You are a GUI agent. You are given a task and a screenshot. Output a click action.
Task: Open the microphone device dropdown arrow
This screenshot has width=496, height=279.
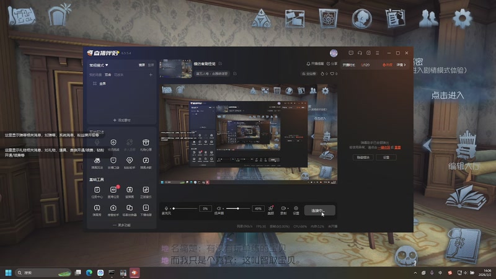(x=170, y=209)
